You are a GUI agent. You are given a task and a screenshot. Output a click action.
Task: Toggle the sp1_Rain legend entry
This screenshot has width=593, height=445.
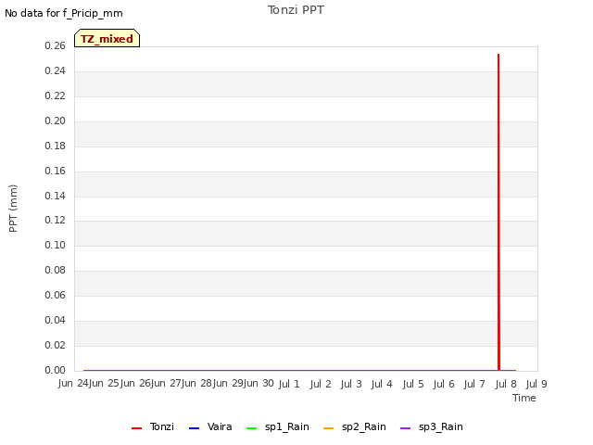click(x=278, y=426)
